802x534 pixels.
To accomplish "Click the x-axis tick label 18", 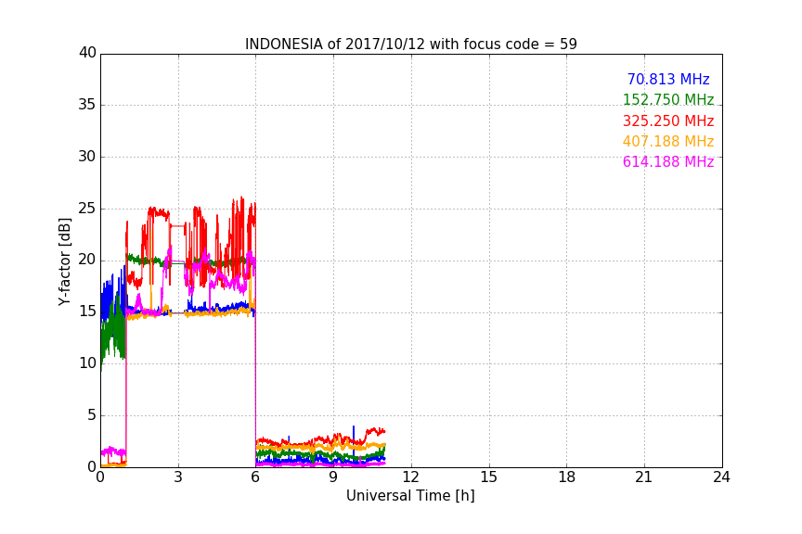I will coord(567,477).
